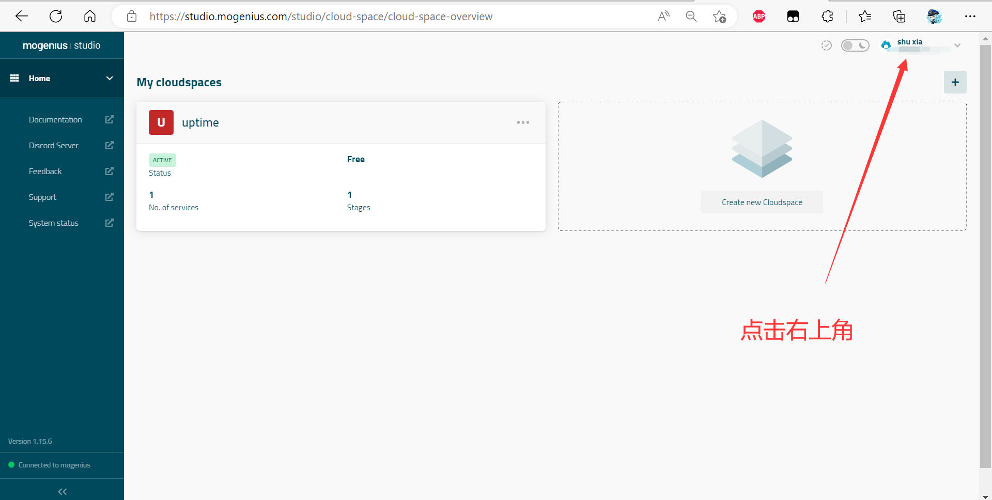Image resolution: width=992 pixels, height=500 pixels.
Task: Select System status in sidebar
Action: [x=54, y=223]
